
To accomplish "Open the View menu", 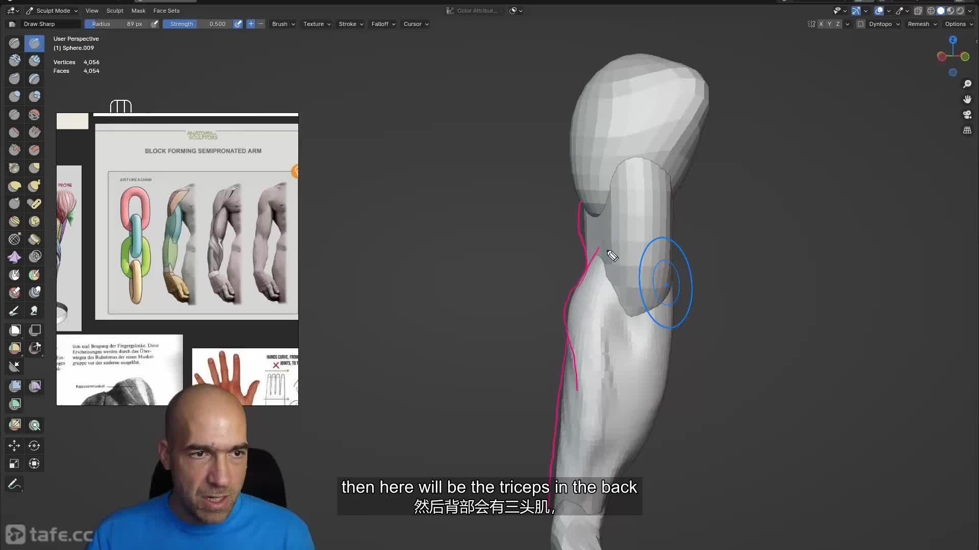I will tap(92, 11).
